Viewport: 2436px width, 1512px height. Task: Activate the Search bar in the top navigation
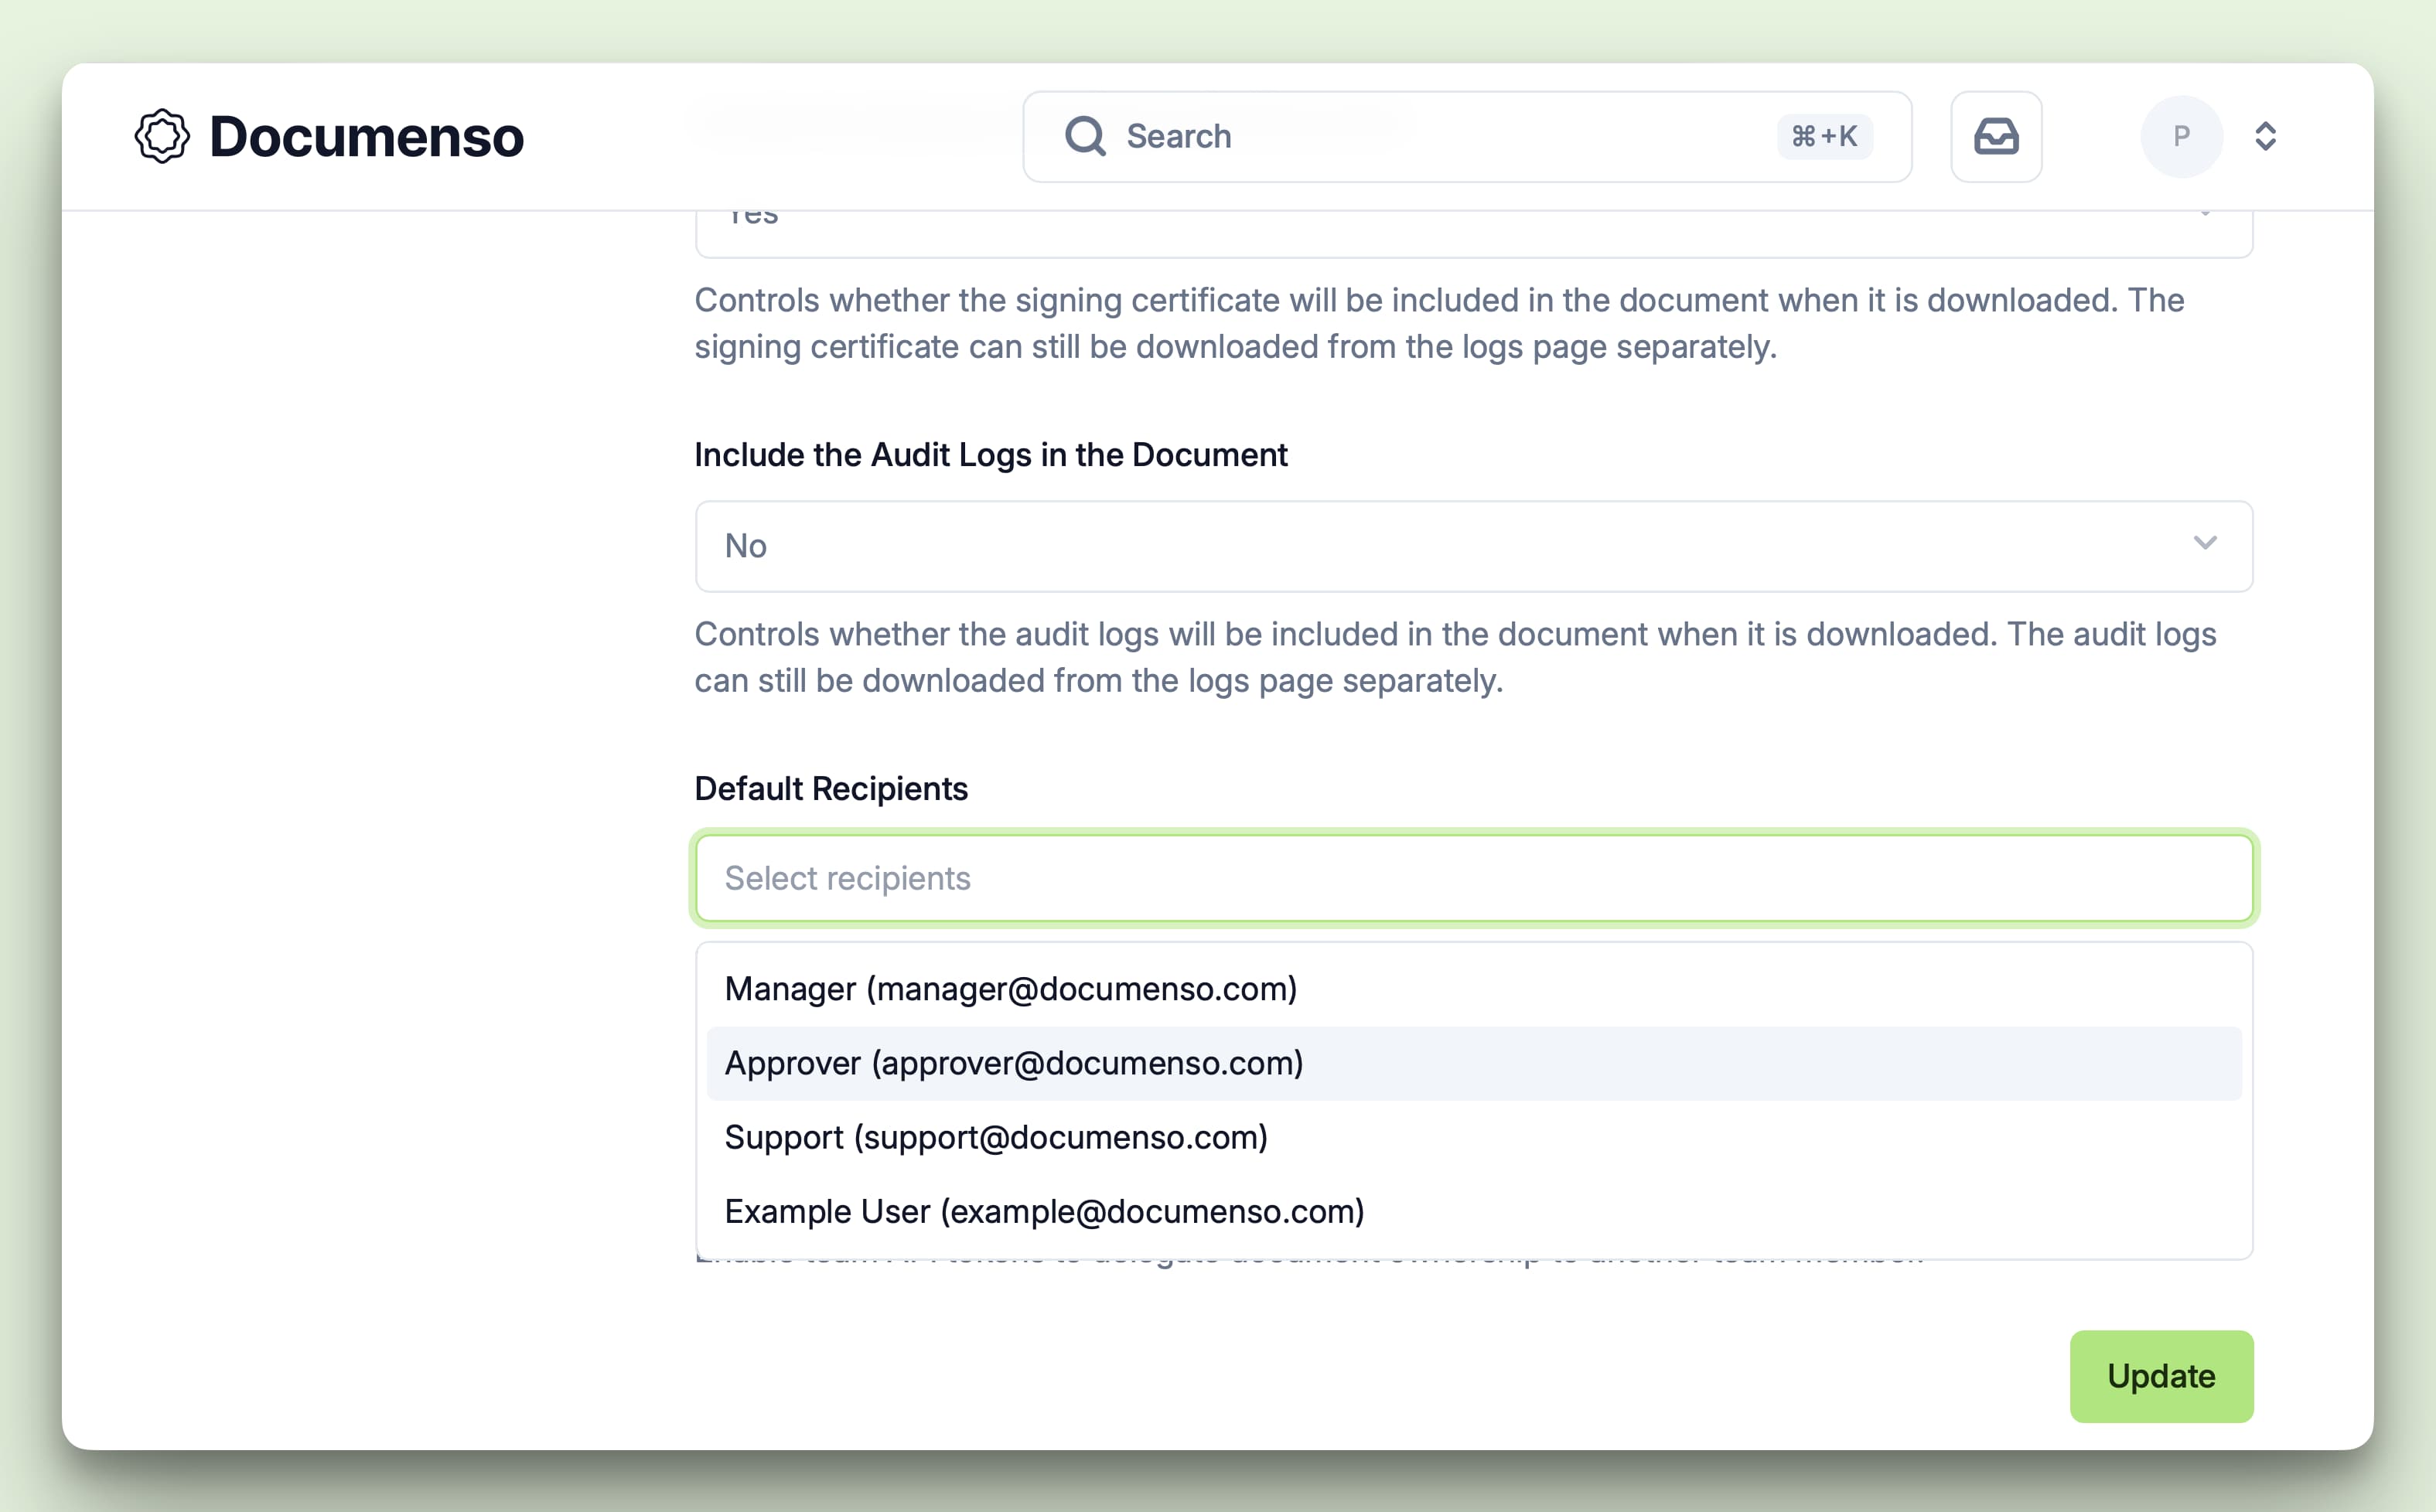[1401, 136]
